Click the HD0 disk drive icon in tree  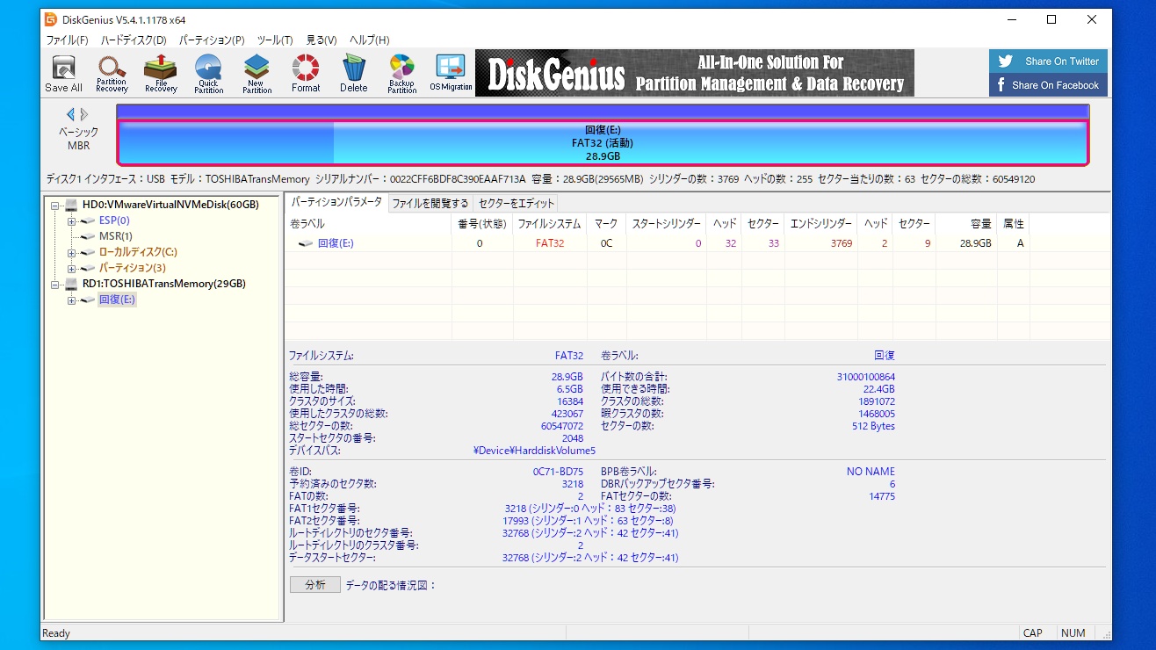pyautogui.click(x=71, y=205)
